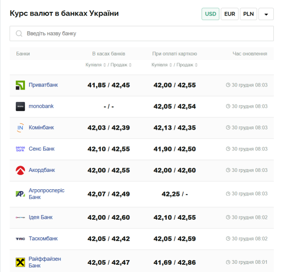The width and height of the screenshot is (282, 272).
Task: Switch to the PLN currency tab
Action: coord(248,14)
